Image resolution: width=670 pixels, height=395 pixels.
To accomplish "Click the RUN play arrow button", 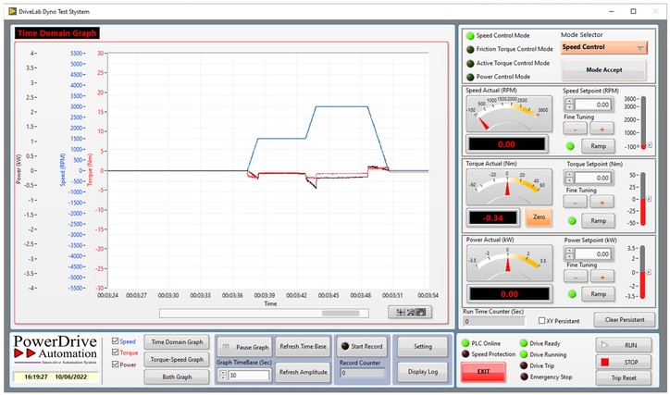I will click(624, 345).
